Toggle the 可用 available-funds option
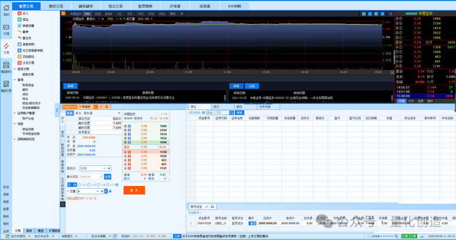Viewport: 456px width, 240px height. coord(72,185)
